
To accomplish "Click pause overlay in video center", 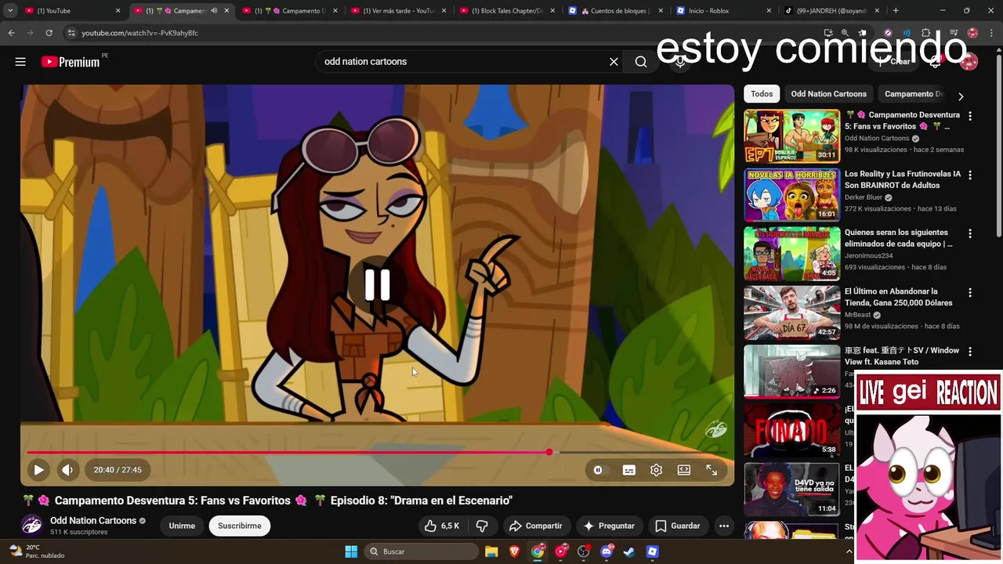I will pos(377,285).
